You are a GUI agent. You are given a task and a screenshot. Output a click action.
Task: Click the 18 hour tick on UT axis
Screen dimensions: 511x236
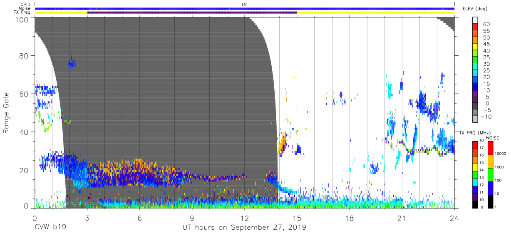(x=350, y=218)
